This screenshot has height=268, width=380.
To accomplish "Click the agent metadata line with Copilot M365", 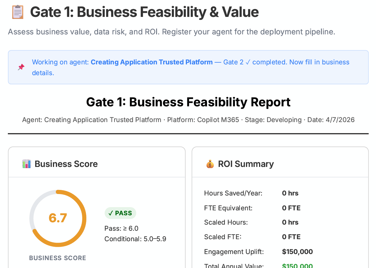I will [188, 120].
